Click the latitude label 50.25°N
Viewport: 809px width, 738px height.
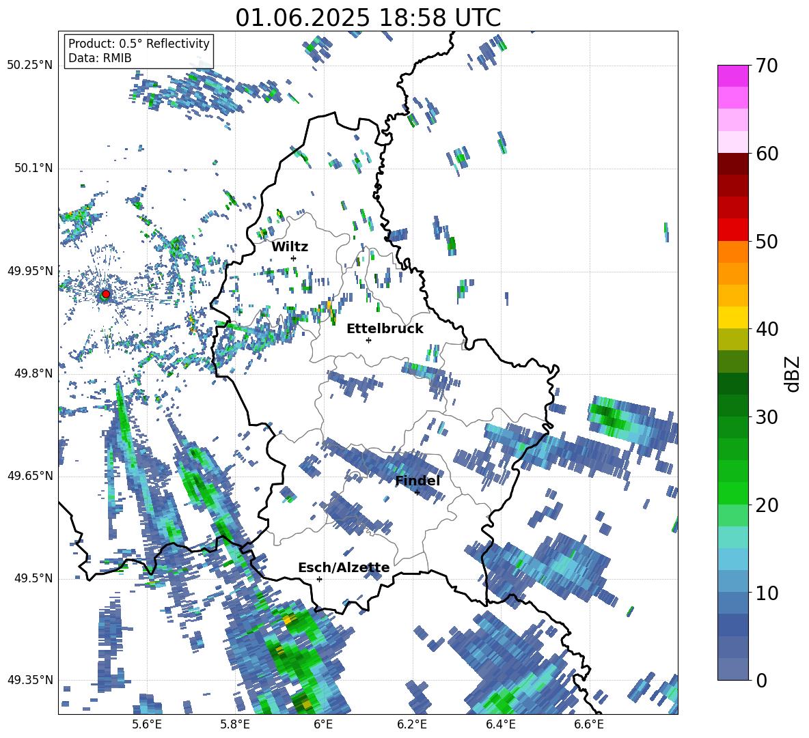(30, 66)
